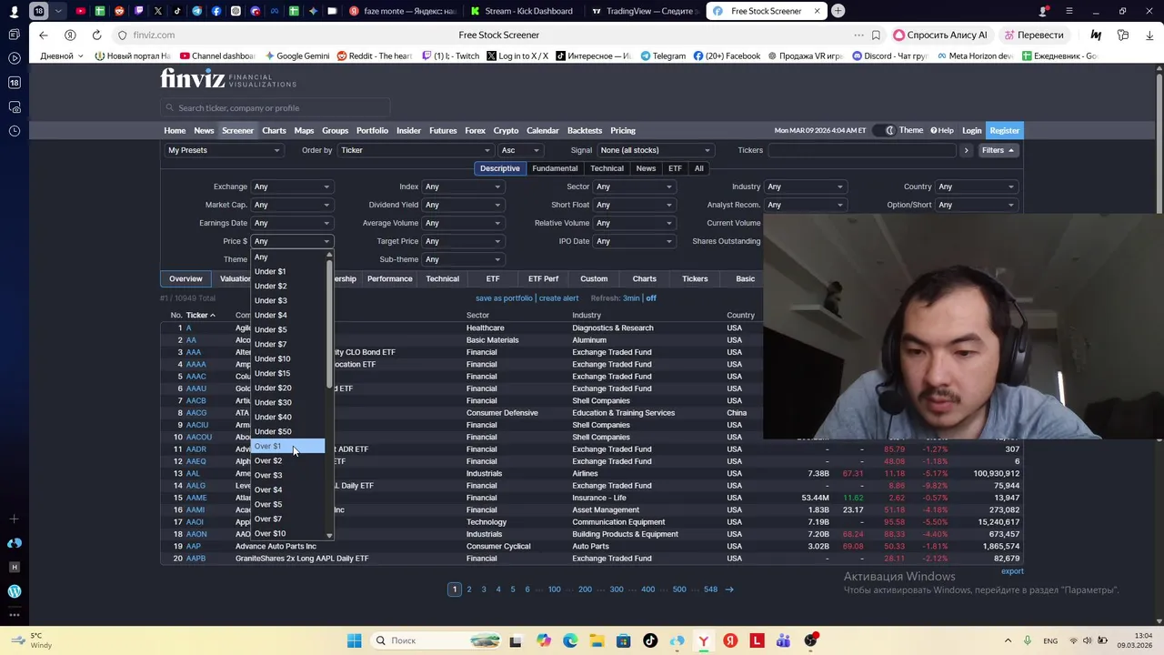Screen dimensions: 1164x655
Task: Click create alert link
Action: [x=558, y=298]
